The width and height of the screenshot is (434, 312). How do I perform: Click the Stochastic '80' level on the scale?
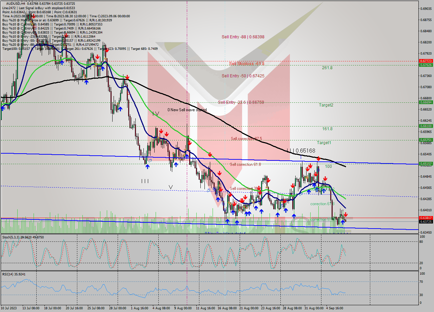(x=421, y=242)
